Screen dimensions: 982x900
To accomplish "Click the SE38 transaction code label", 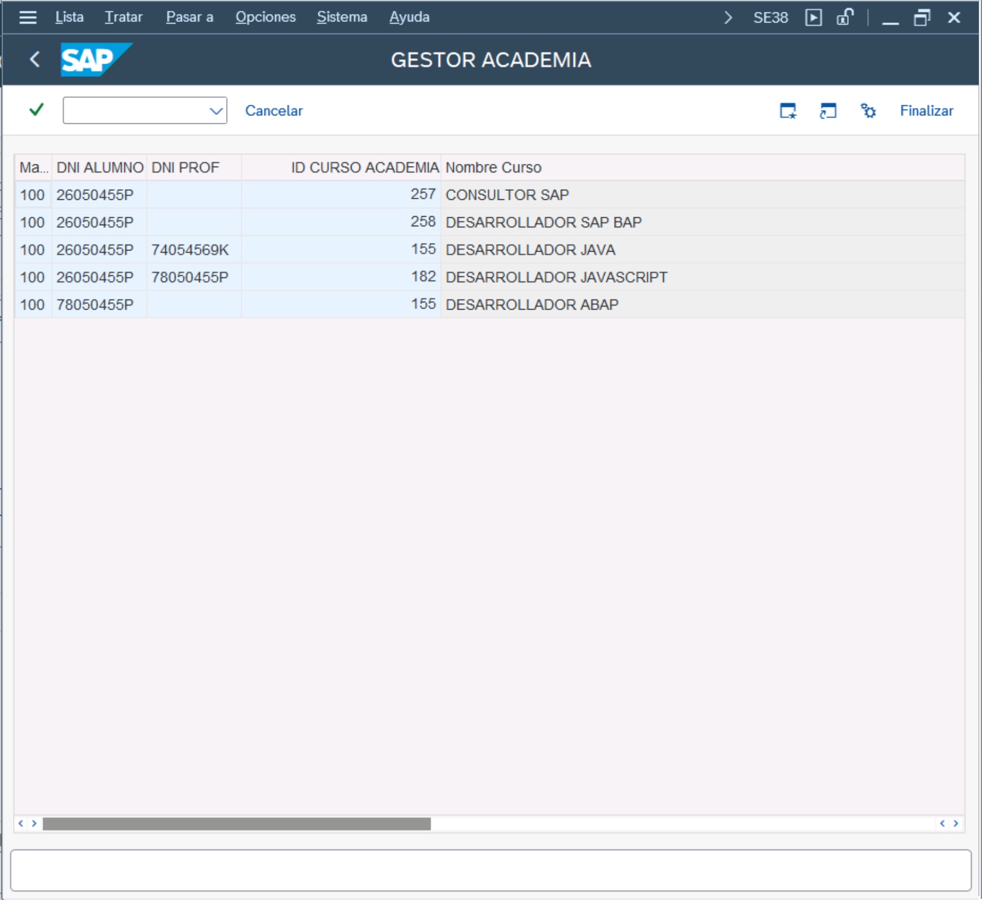I will 771,18.
